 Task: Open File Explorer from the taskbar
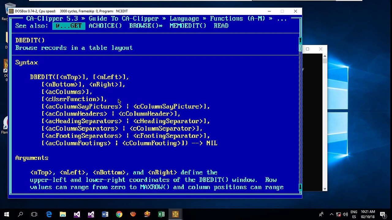63,214
